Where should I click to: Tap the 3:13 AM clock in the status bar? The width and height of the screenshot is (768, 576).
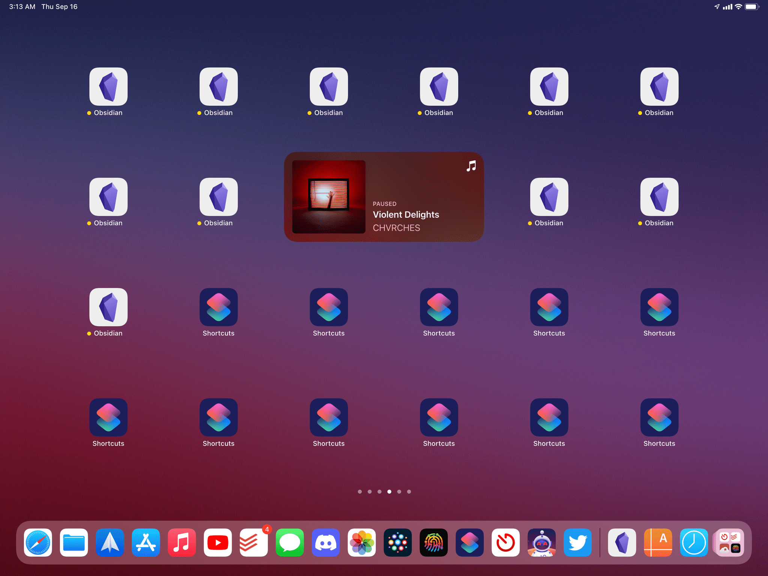tap(22, 7)
